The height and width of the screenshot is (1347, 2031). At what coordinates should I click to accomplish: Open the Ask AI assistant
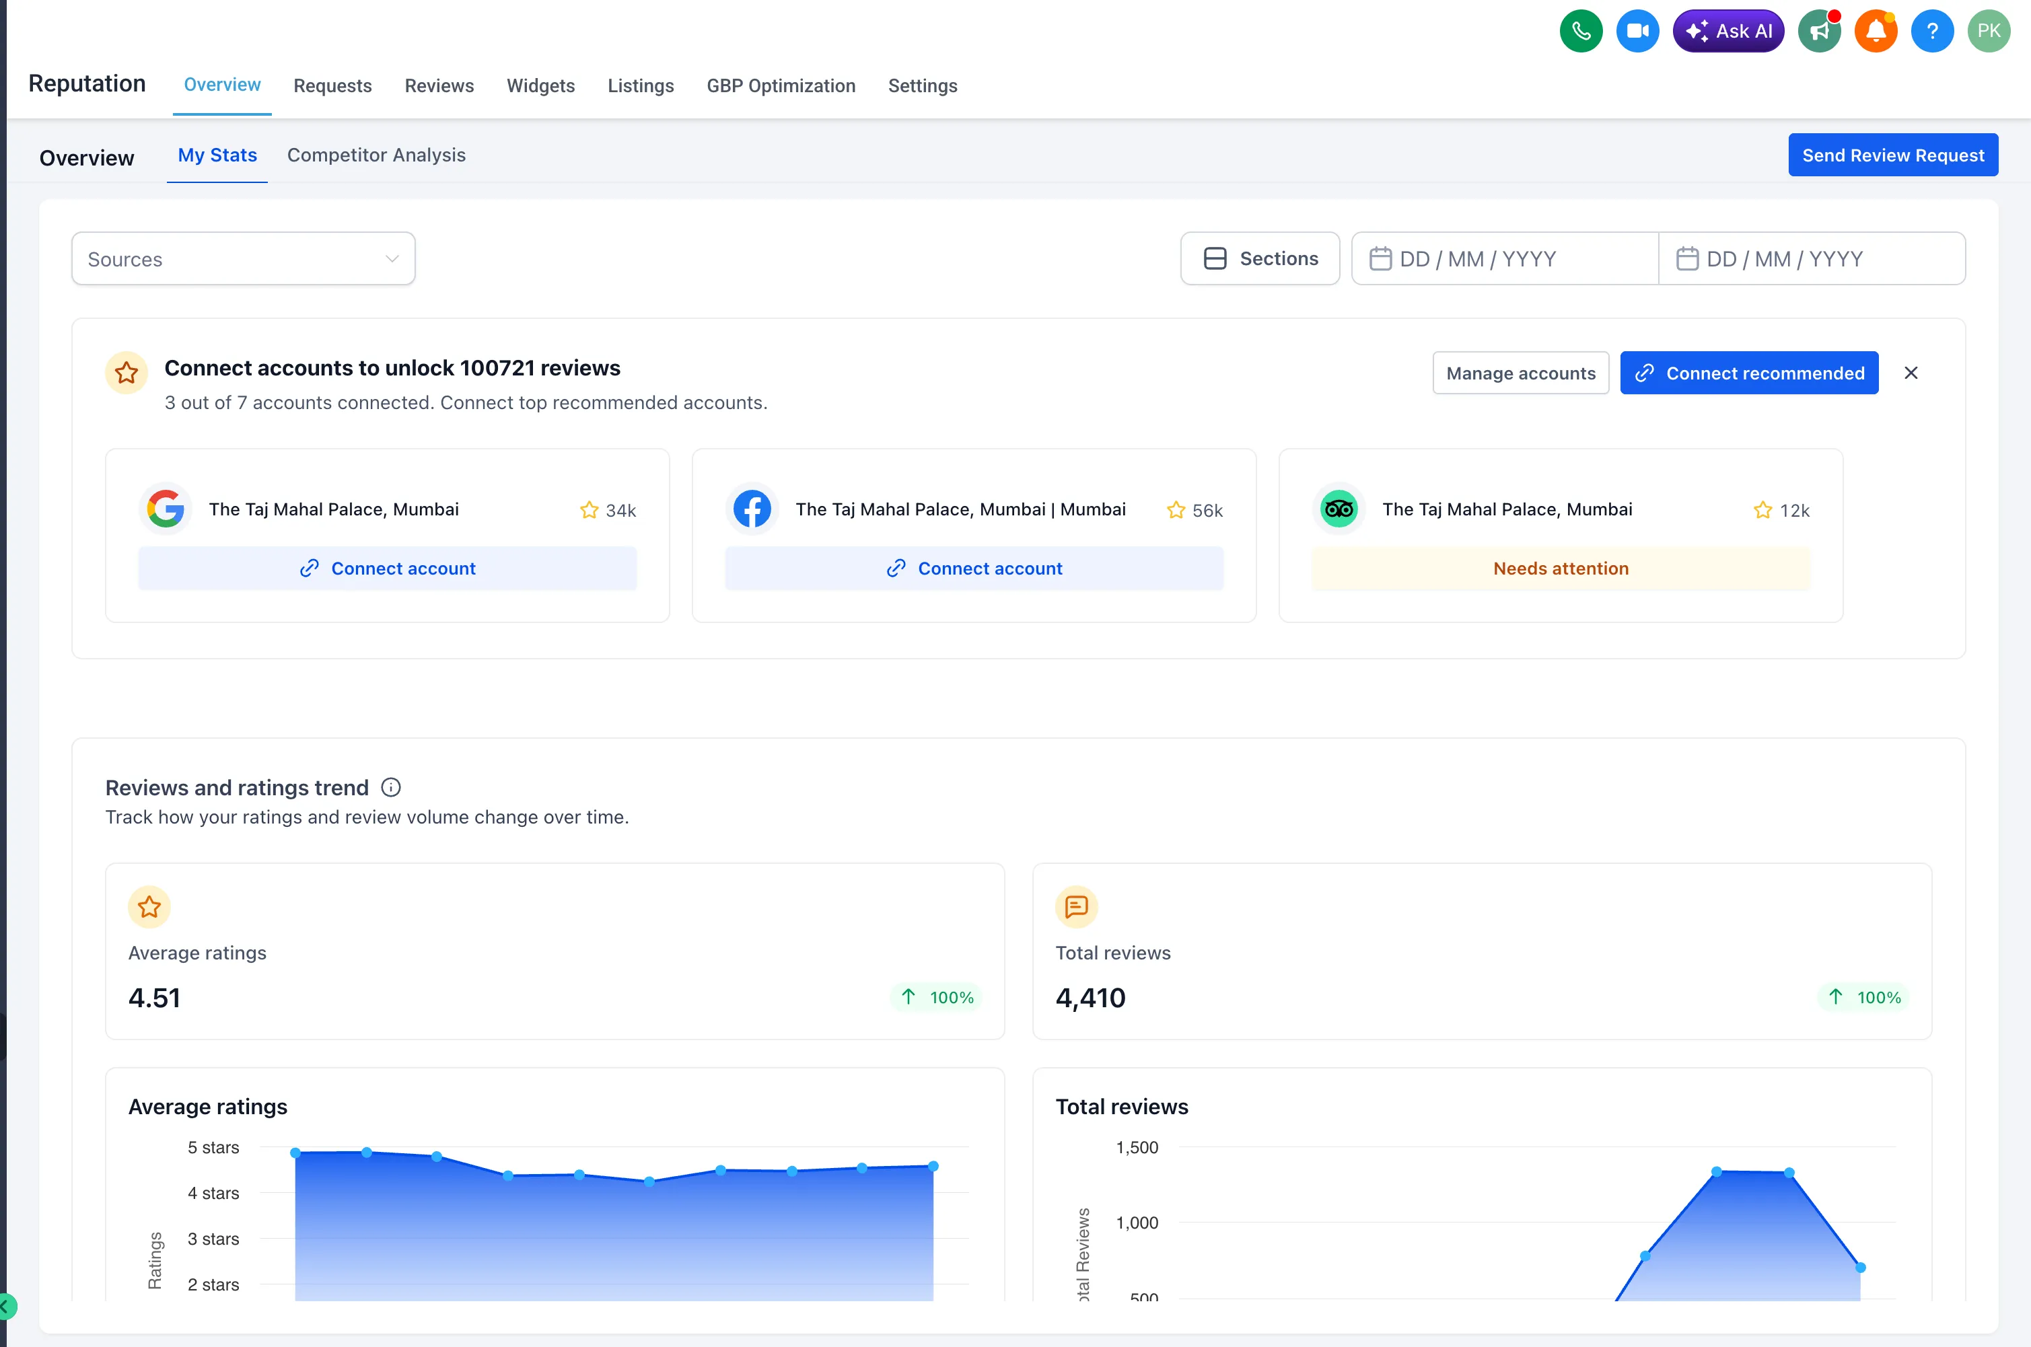tap(1727, 32)
